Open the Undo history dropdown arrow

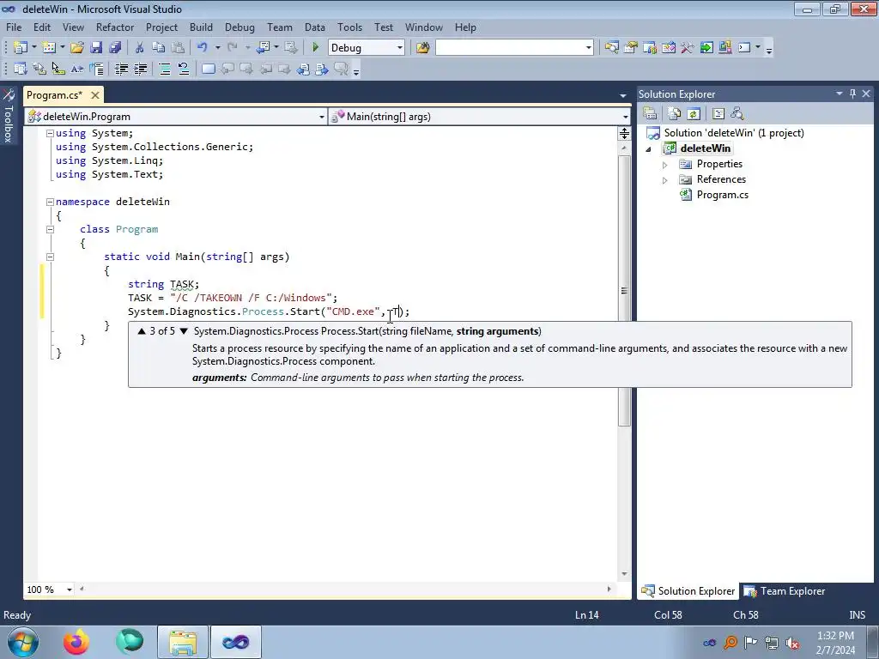(217, 48)
